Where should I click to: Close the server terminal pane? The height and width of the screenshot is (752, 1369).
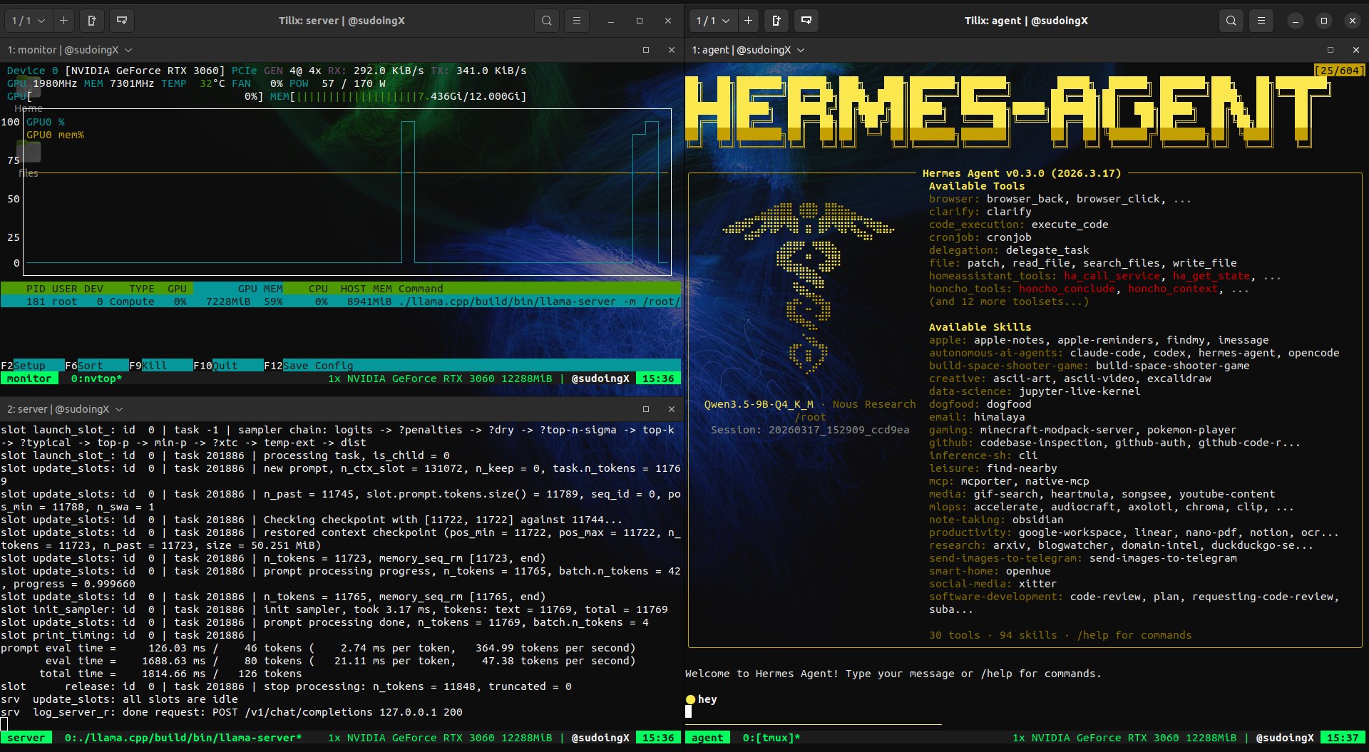click(x=671, y=409)
